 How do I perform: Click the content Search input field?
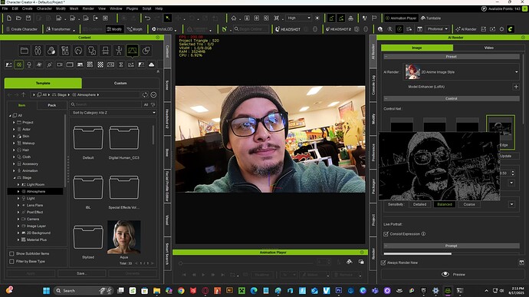click(x=107, y=104)
